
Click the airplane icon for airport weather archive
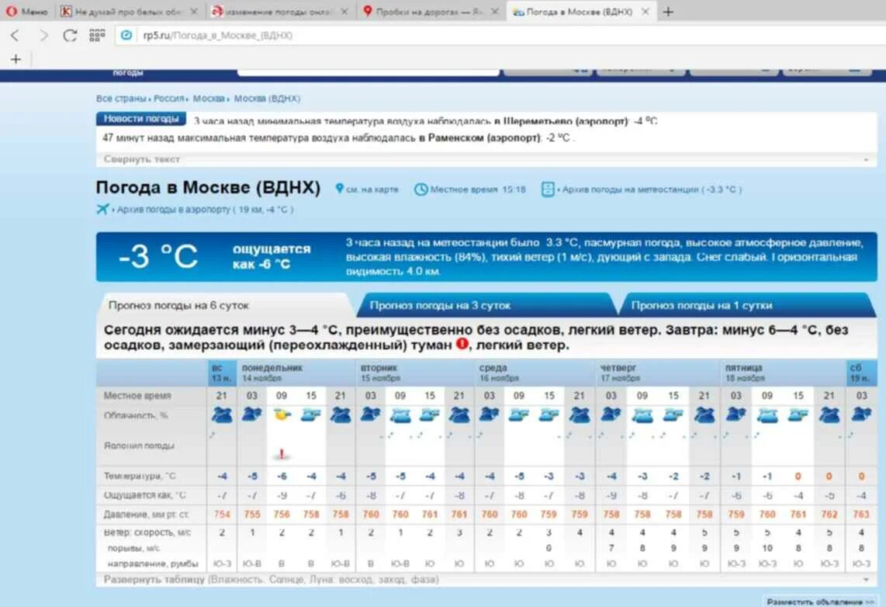click(x=103, y=207)
